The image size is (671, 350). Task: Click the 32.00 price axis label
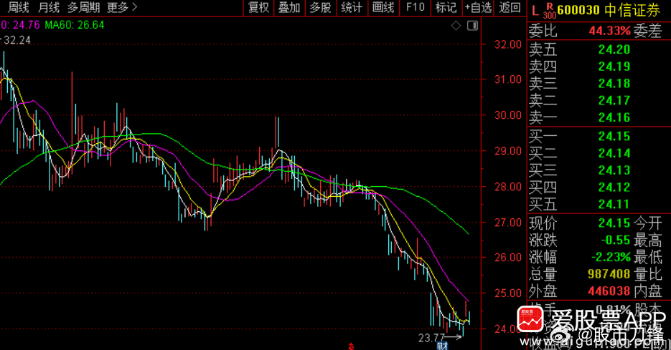pyautogui.click(x=508, y=44)
